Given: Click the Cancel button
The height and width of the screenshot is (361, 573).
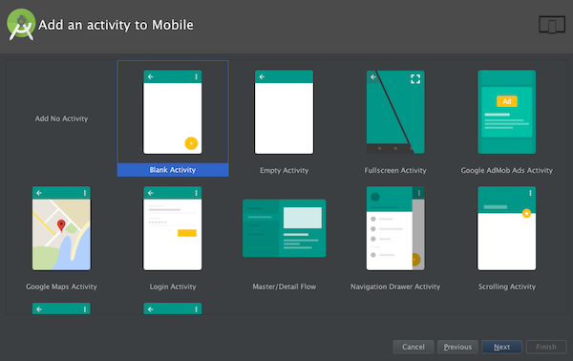Looking at the screenshot, I should pyautogui.click(x=414, y=347).
